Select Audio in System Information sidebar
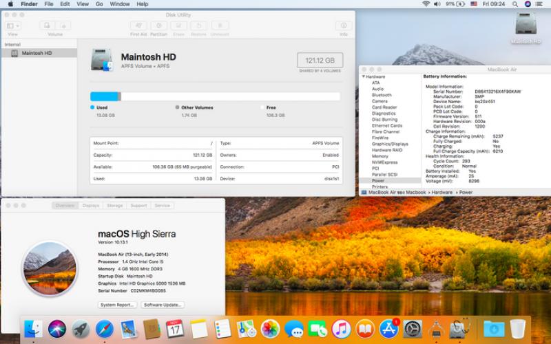The height and width of the screenshot is (344, 551). (x=377, y=89)
